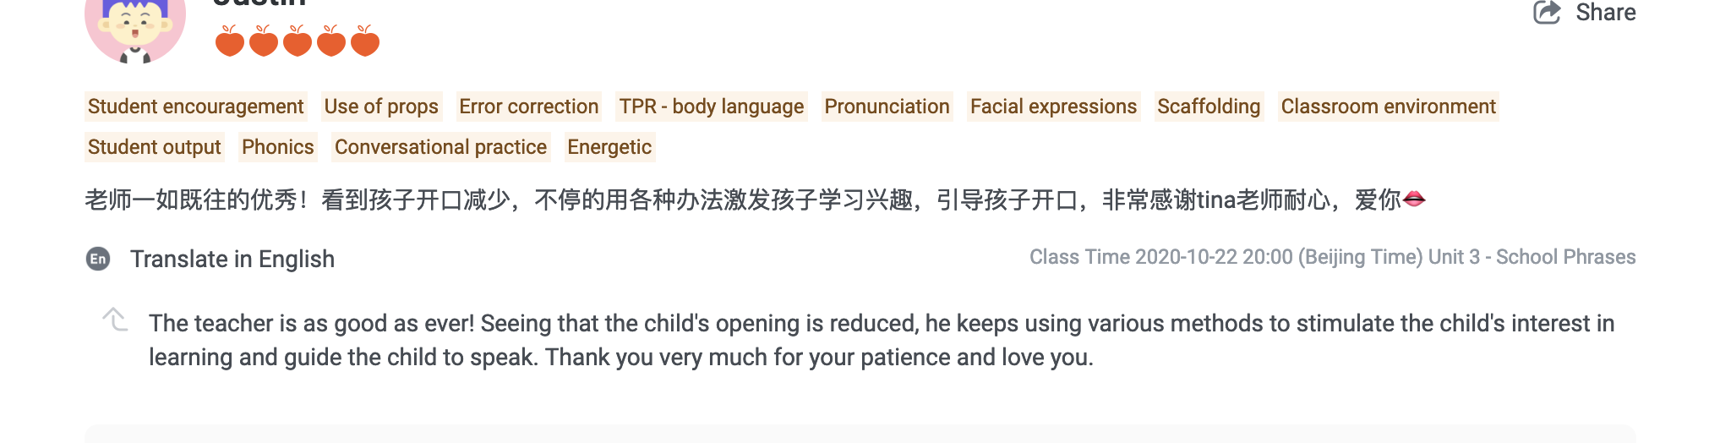Select the Facial expressions tag

tap(1053, 107)
